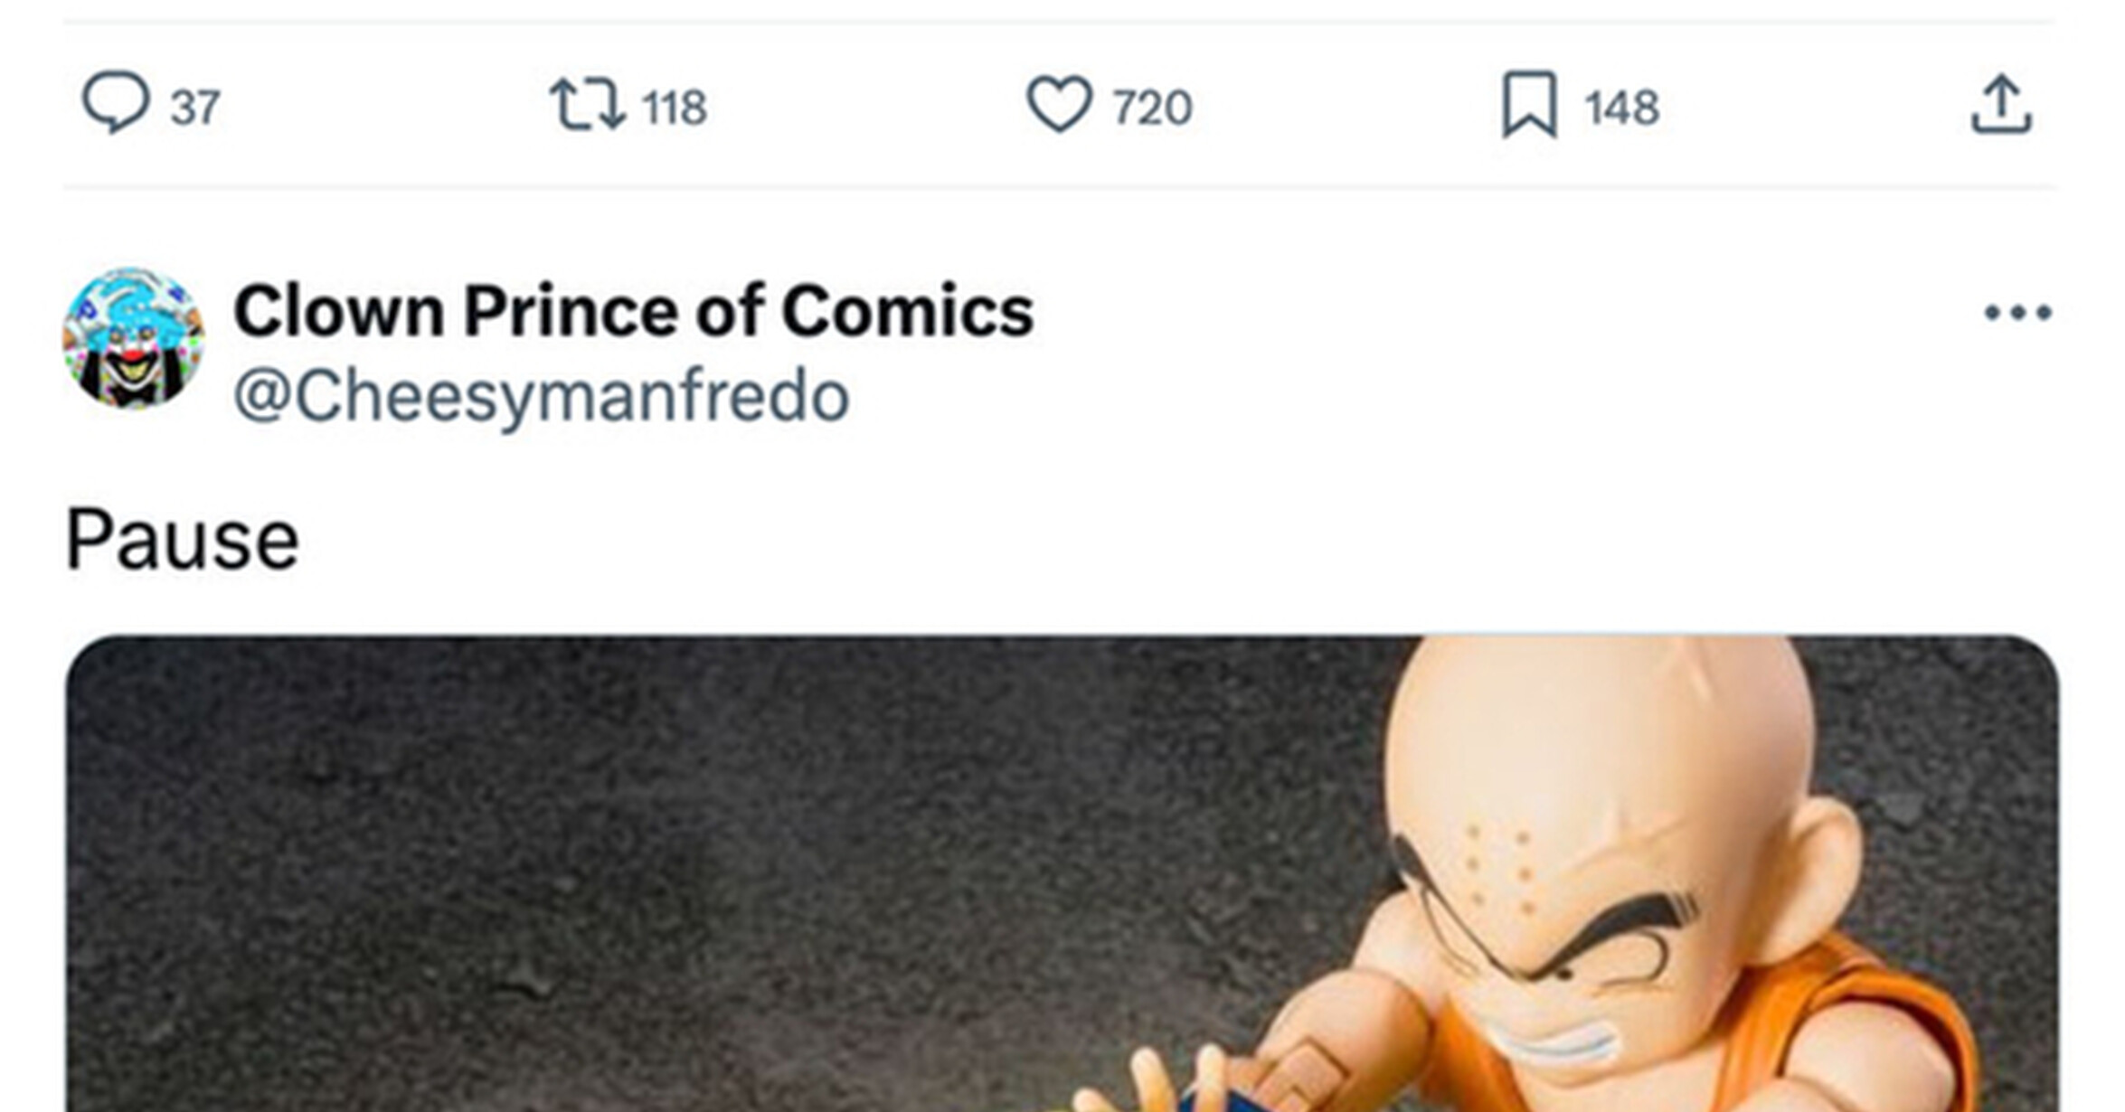Click the like count 720
This screenshot has width=2125, height=1112.
click(1153, 108)
